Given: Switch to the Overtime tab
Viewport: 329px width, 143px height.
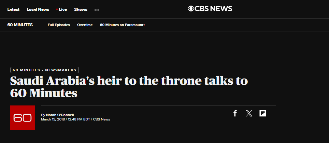Looking at the screenshot, I should click(x=85, y=25).
